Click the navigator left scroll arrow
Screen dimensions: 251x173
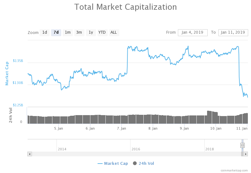[x=30, y=154]
